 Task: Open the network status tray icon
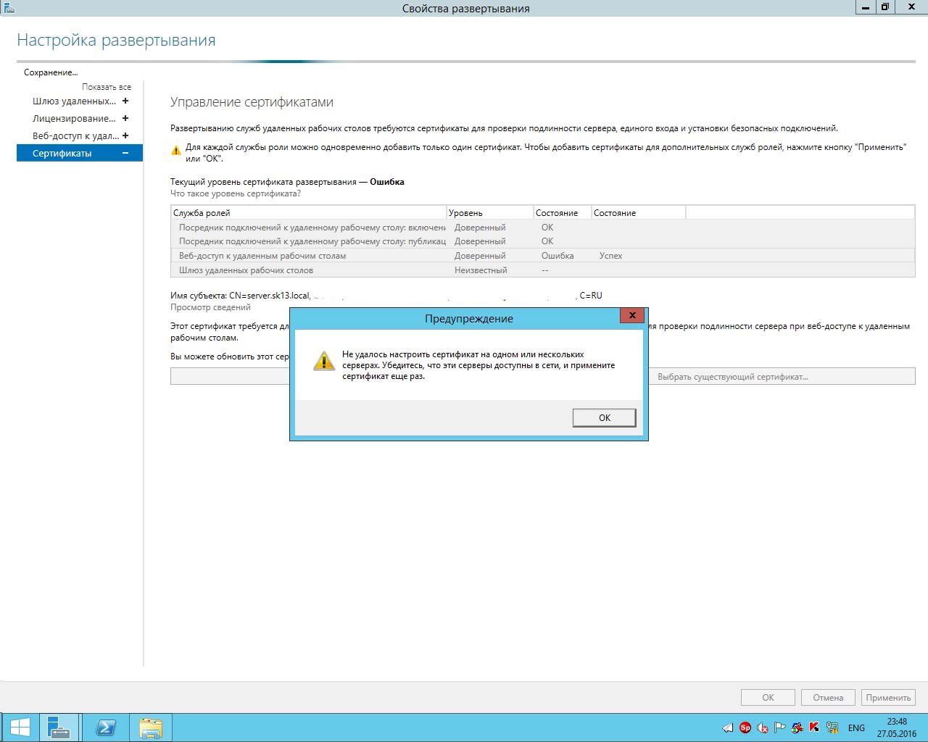coord(832,728)
